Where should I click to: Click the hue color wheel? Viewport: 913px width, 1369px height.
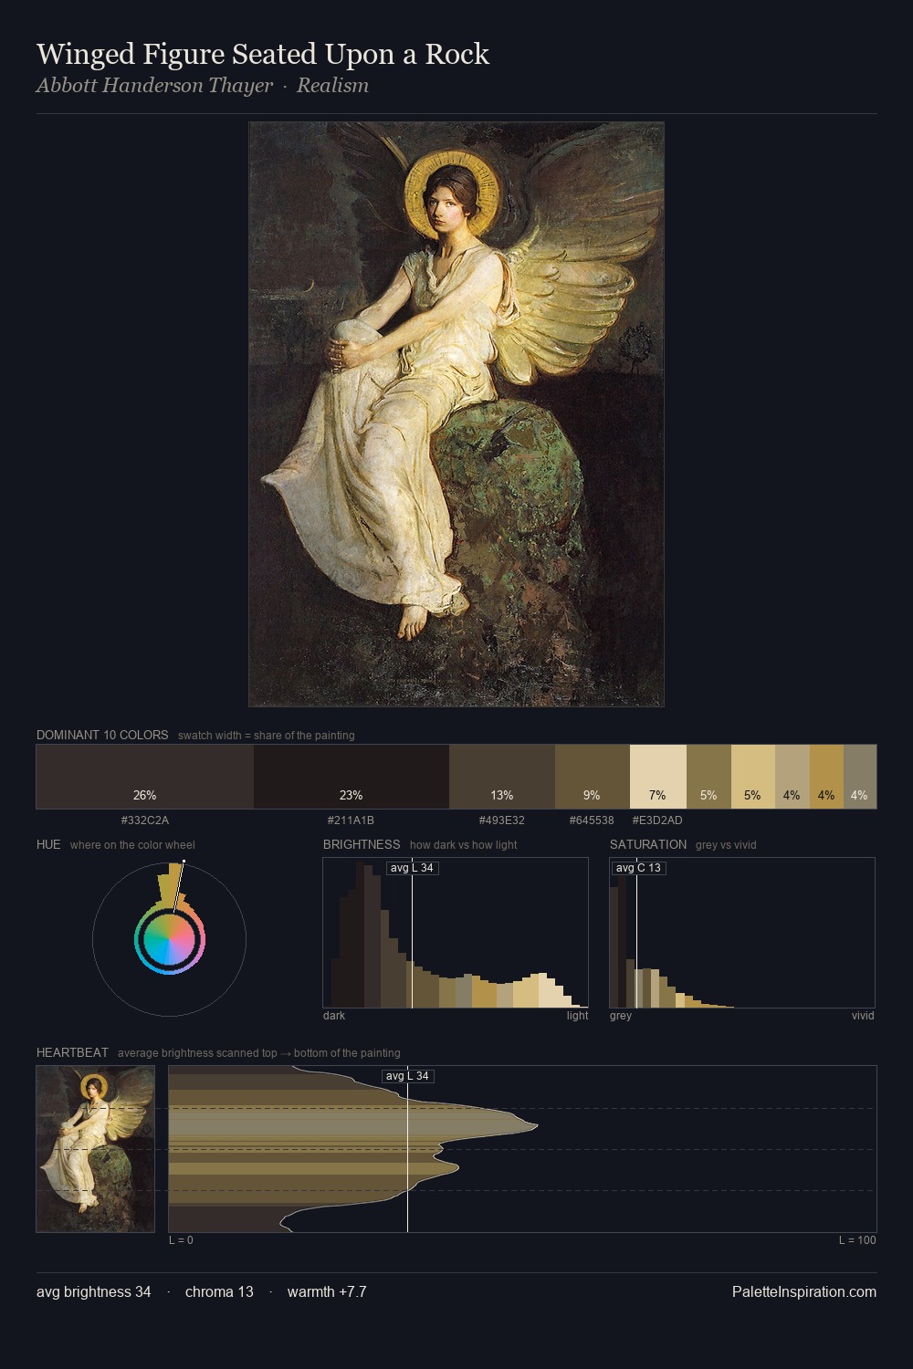(x=169, y=939)
